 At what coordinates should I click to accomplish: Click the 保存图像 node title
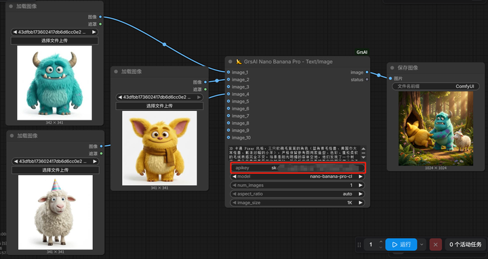408,68
